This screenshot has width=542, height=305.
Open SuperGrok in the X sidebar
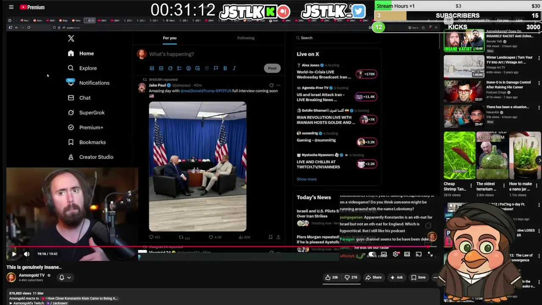[86, 113]
